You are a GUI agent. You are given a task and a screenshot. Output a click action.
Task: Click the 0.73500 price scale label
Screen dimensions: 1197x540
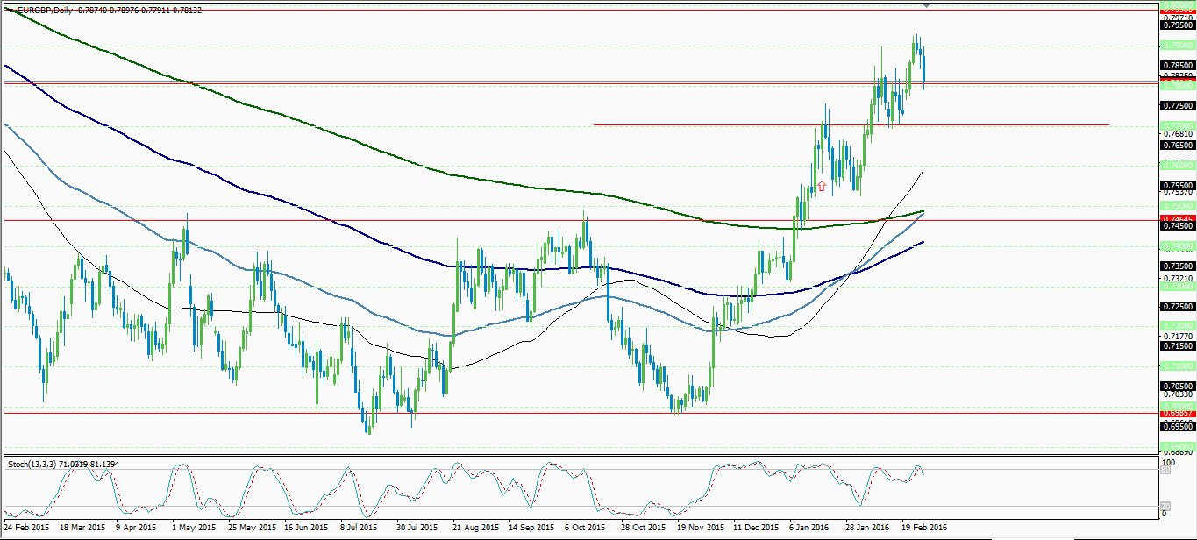1176,266
